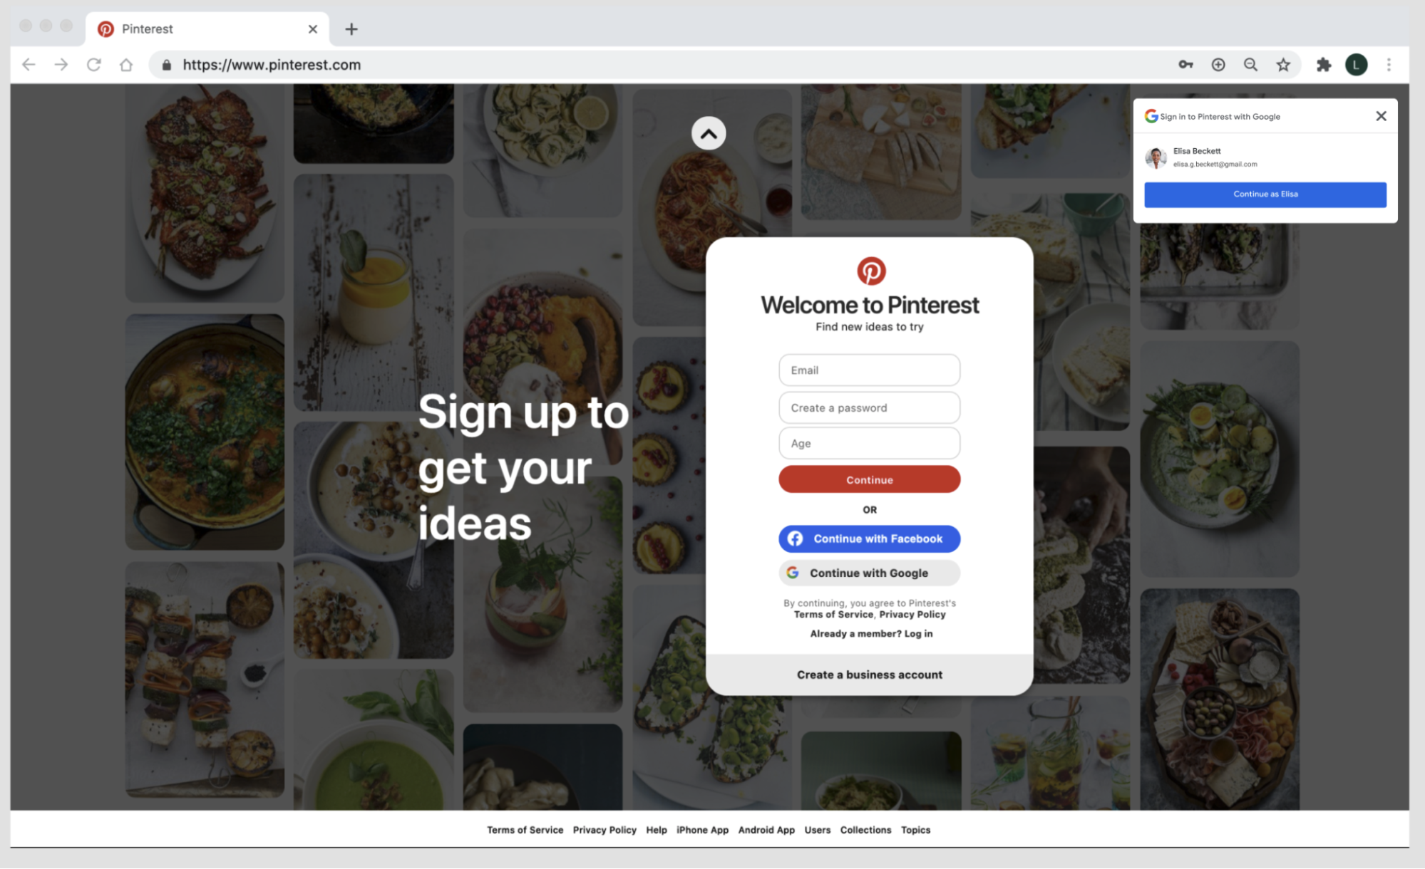1425x869 pixels.
Task: Click the Create a password field
Action: point(869,406)
